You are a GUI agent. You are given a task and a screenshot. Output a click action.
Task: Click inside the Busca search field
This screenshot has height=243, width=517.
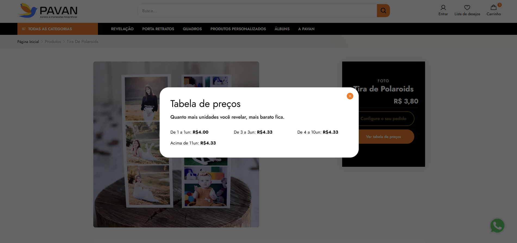257,11
